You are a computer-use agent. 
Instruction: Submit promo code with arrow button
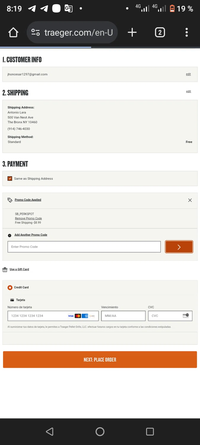(x=179, y=247)
